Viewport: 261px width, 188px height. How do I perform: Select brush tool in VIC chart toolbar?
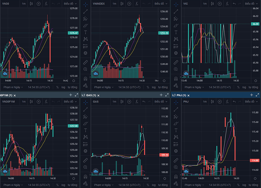(176, 25)
